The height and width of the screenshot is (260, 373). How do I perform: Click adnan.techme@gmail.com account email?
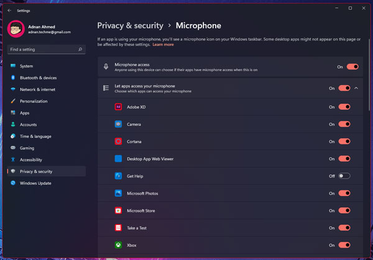tap(50, 32)
